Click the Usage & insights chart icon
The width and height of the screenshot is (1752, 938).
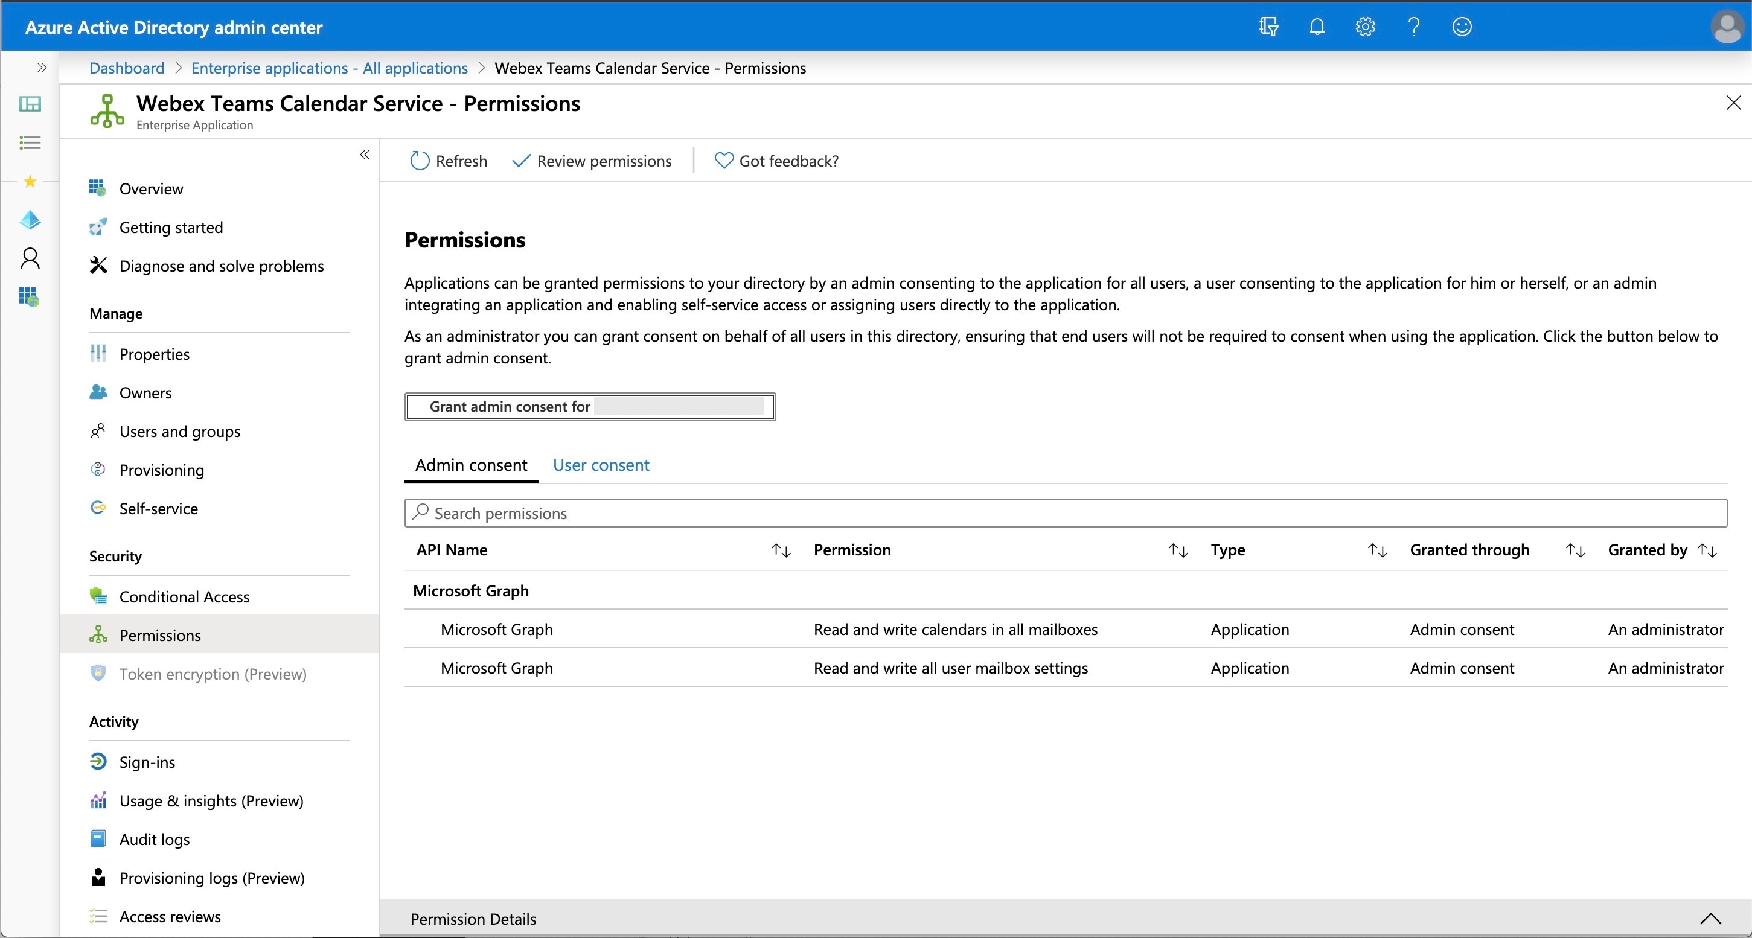pos(98,800)
